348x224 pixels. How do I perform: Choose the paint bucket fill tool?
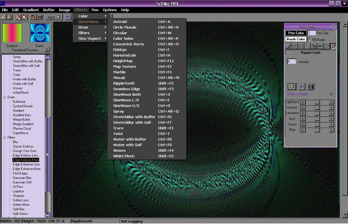[x=314, y=46]
